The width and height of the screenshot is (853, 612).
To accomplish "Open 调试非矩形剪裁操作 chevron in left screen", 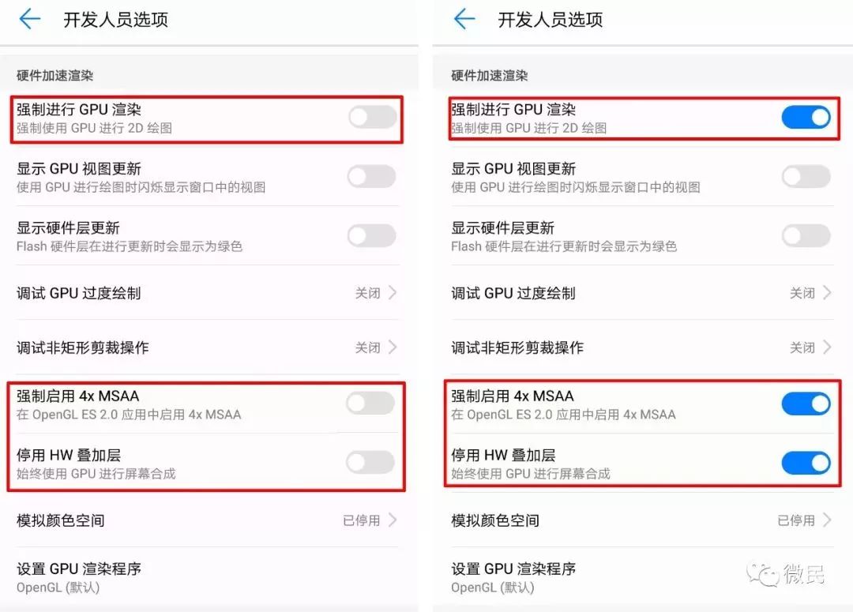I will coord(393,347).
